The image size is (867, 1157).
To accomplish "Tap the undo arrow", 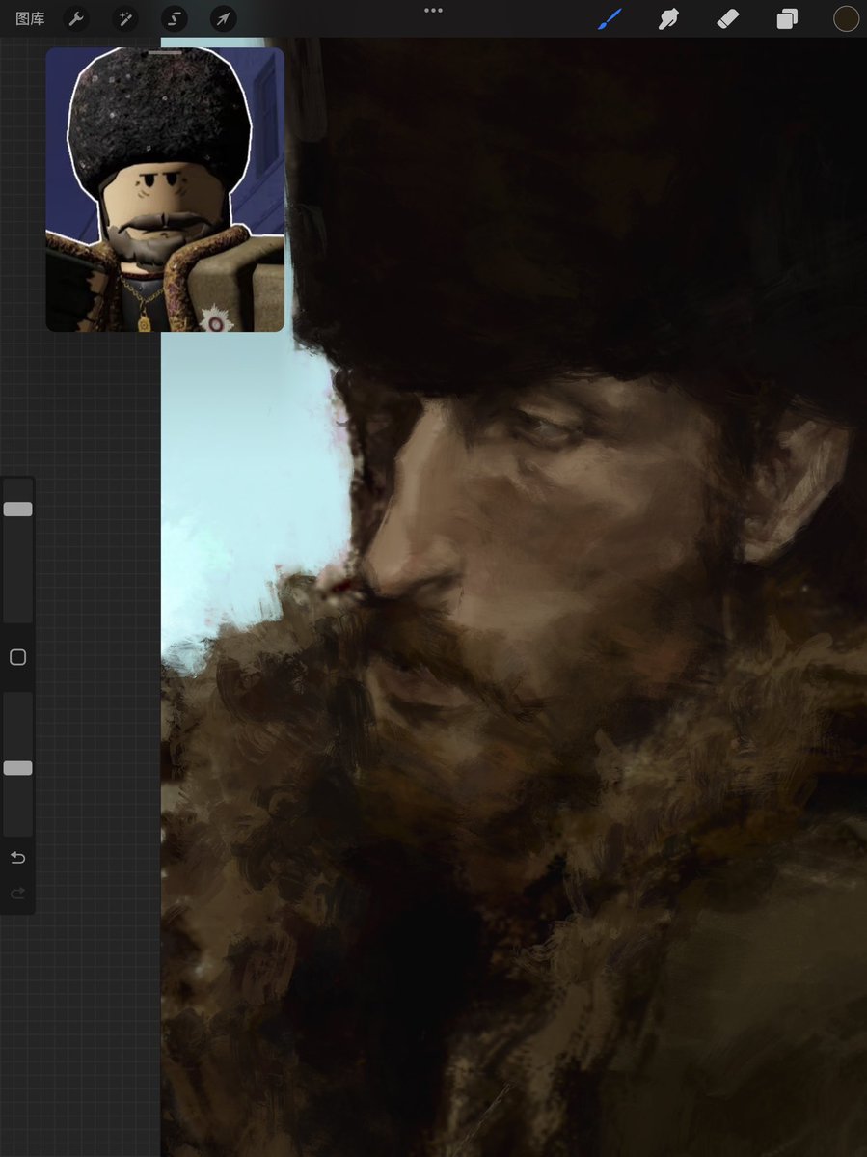I will click(17, 858).
